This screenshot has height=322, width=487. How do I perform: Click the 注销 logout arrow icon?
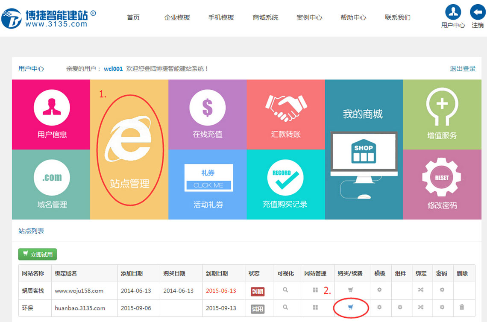tap(478, 12)
